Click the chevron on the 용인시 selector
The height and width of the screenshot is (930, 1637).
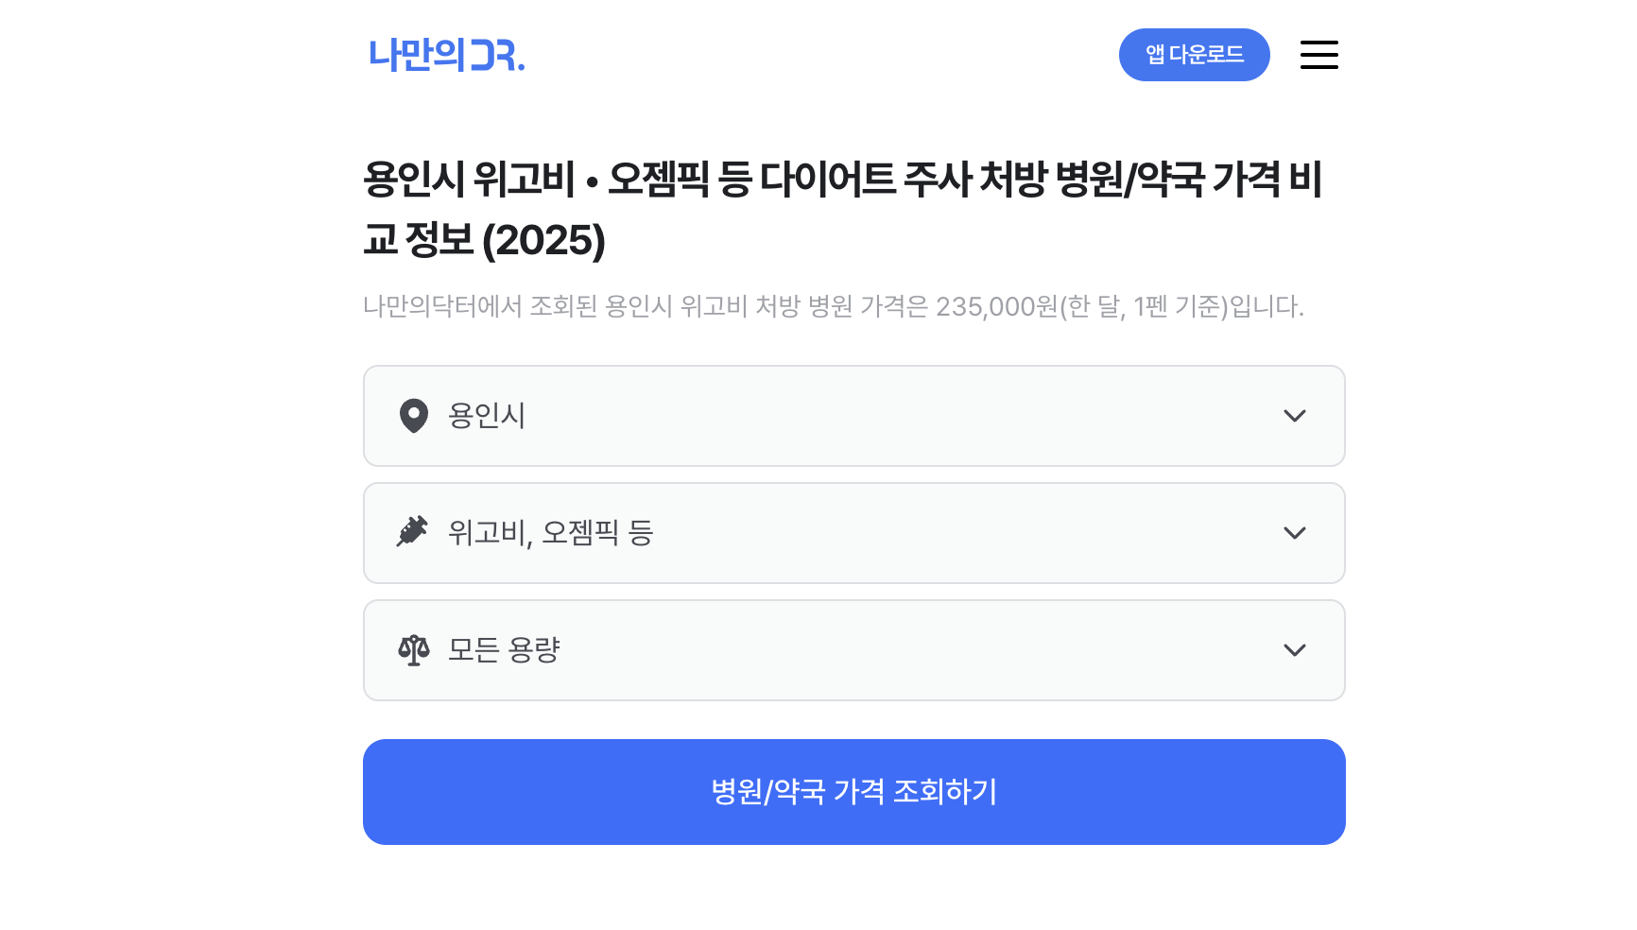point(1296,416)
